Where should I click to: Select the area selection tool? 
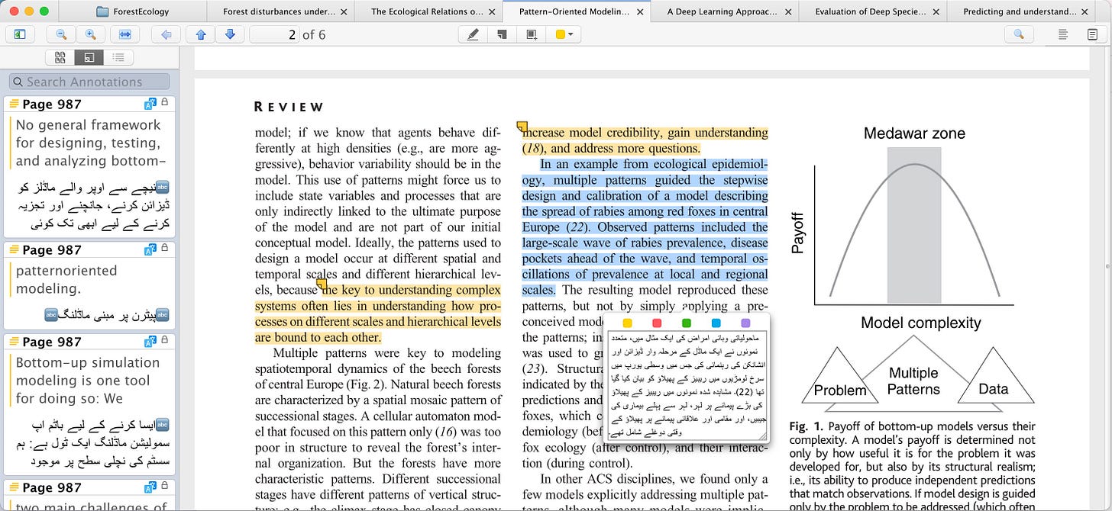pyautogui.click(x=532, y=34)
